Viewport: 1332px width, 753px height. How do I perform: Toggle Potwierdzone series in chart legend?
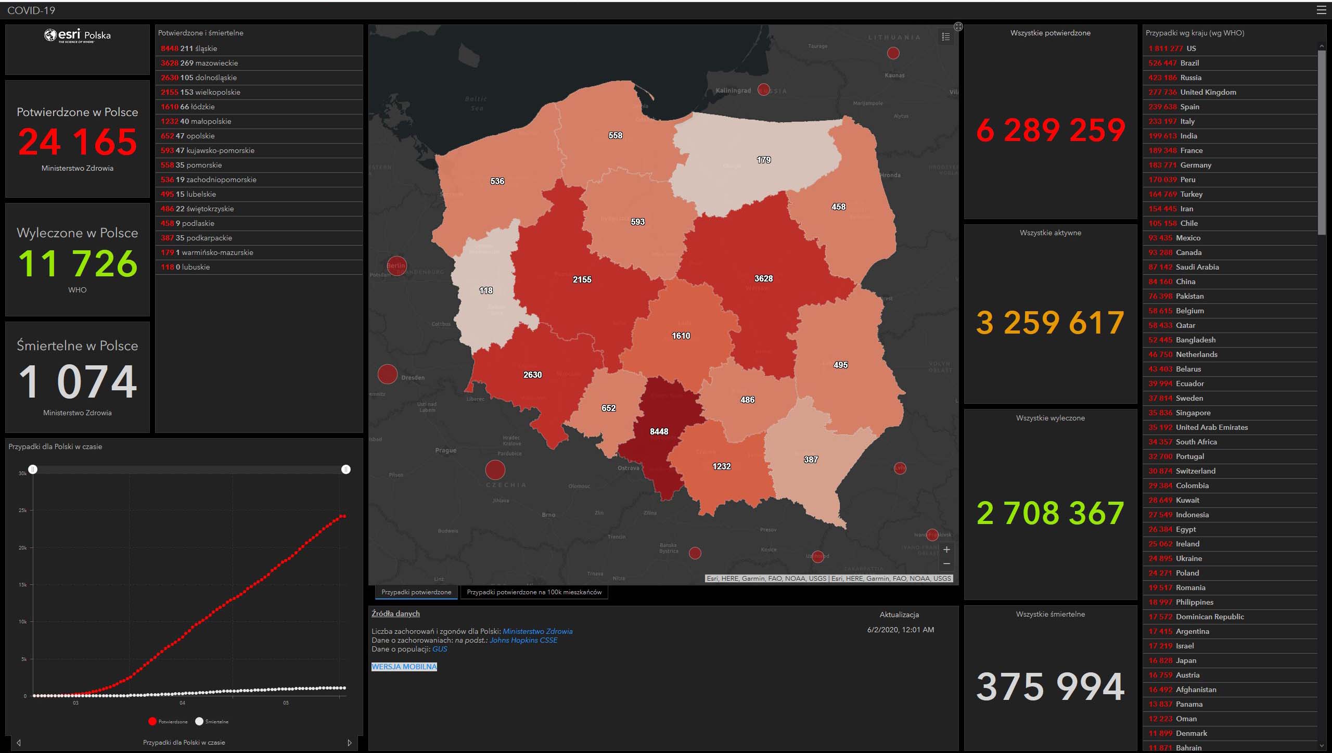pos(168,721)
